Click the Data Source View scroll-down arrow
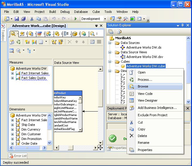The image size is (192, 166). [100, 143]
